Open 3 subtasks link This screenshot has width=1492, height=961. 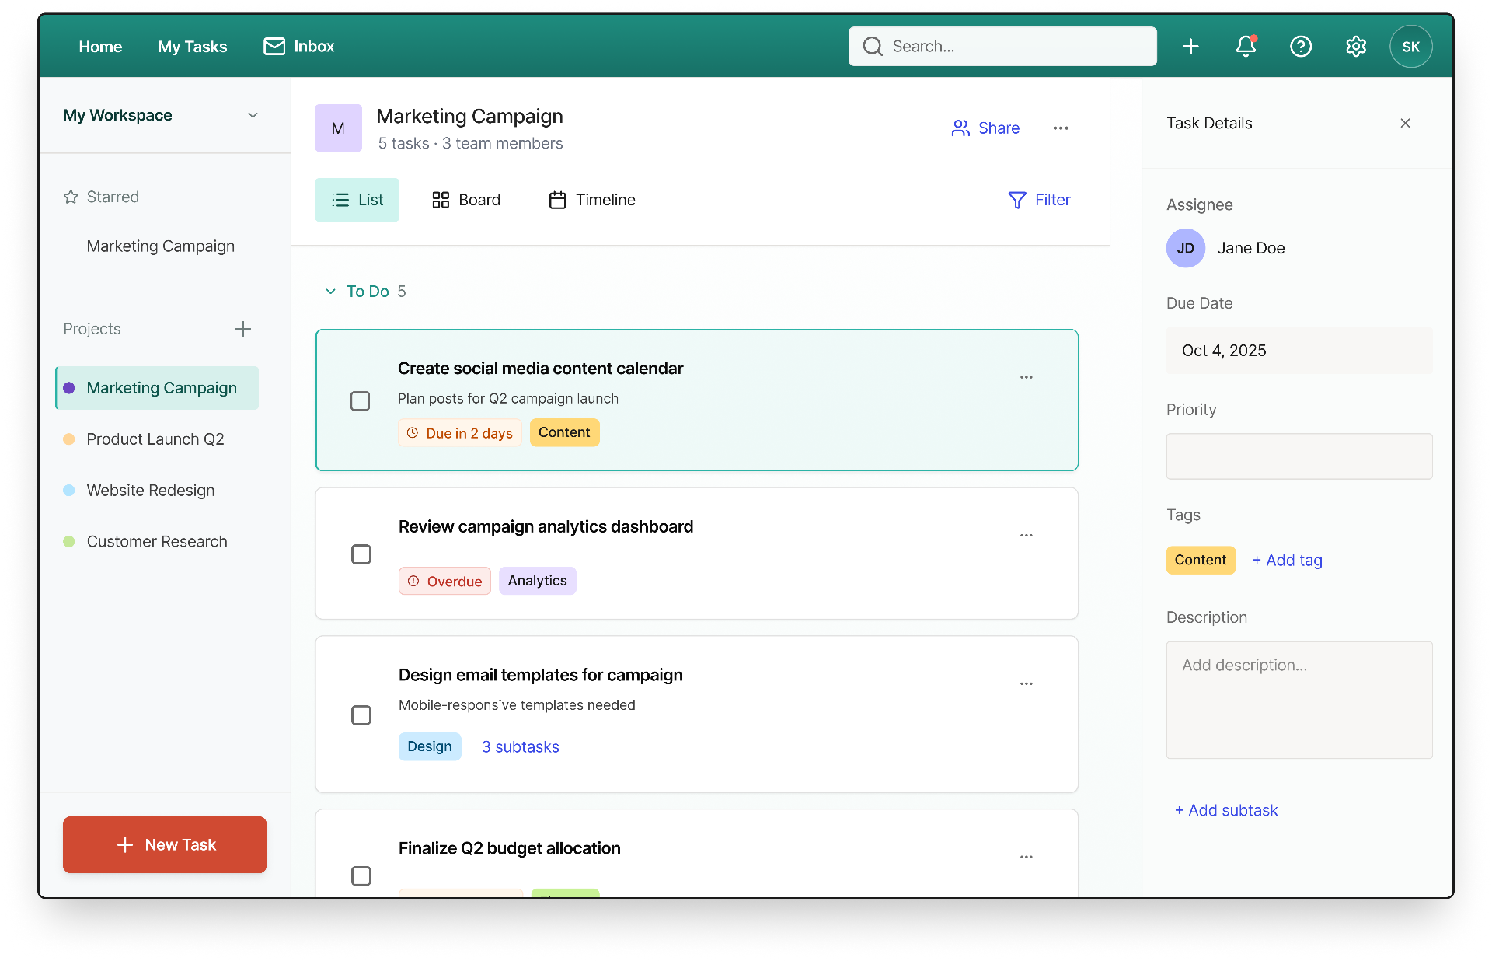tap(520, 747)
